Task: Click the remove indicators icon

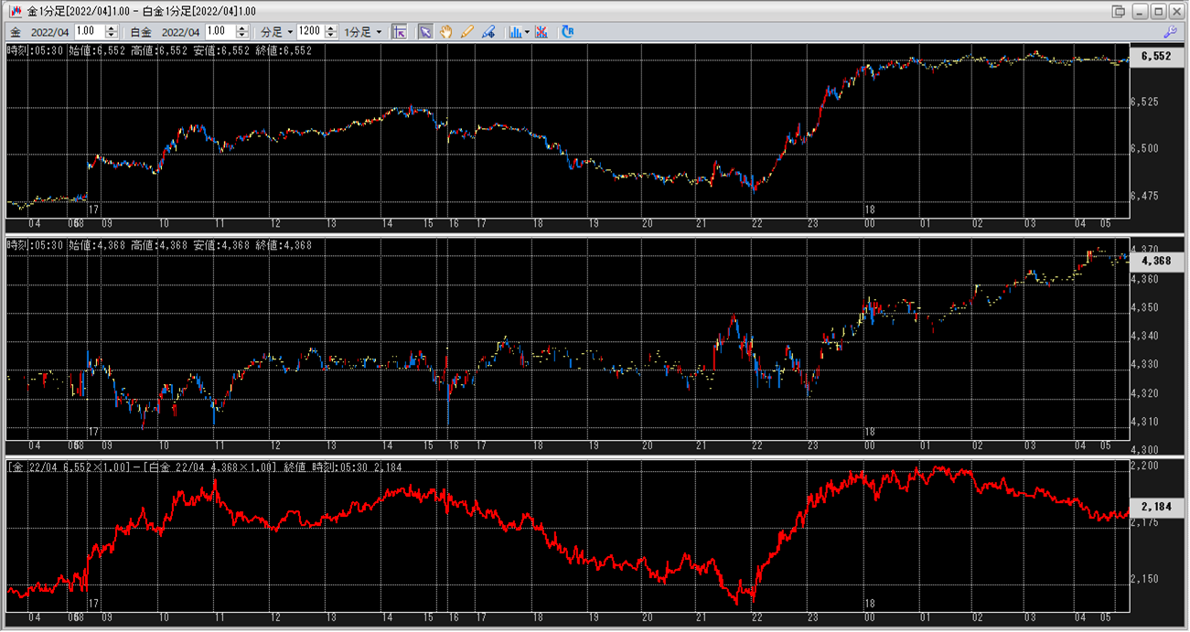Action: (x=541, y=31)
